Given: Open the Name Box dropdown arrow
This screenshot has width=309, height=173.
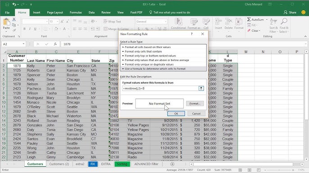Looking at the screenshot, I should pyautogui.click(x=23, y=44).
